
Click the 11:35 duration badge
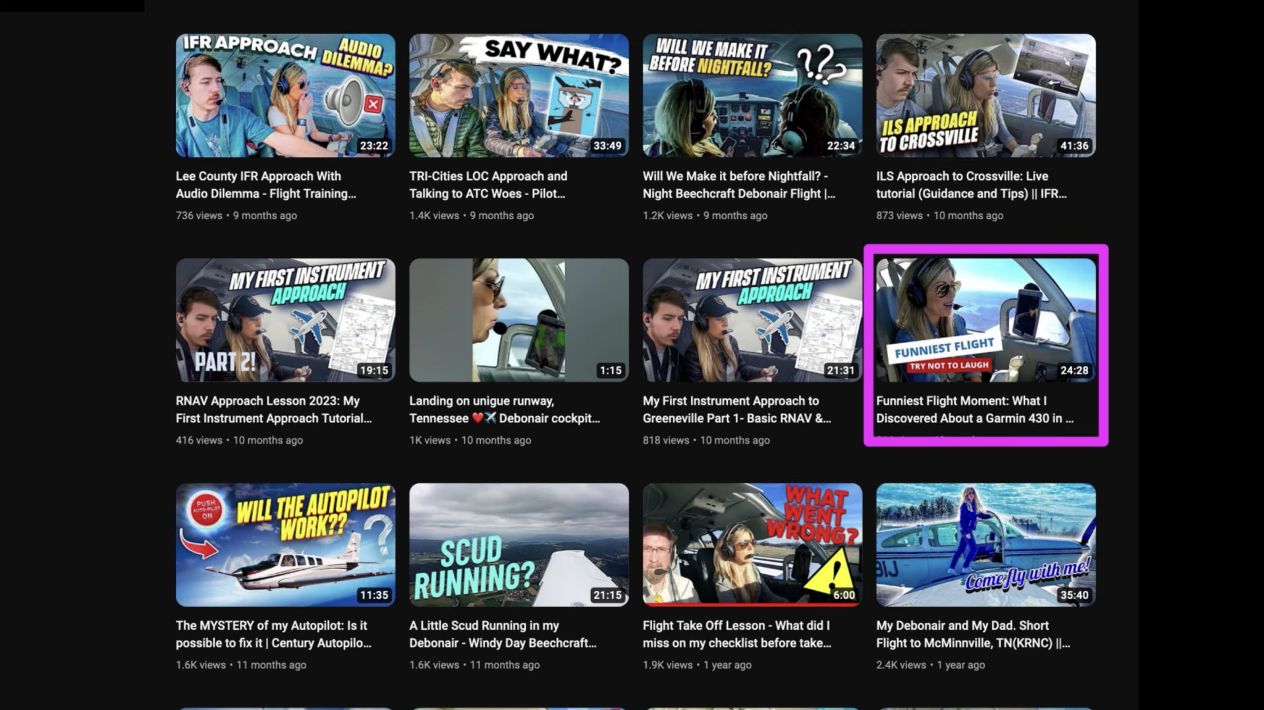373,595
